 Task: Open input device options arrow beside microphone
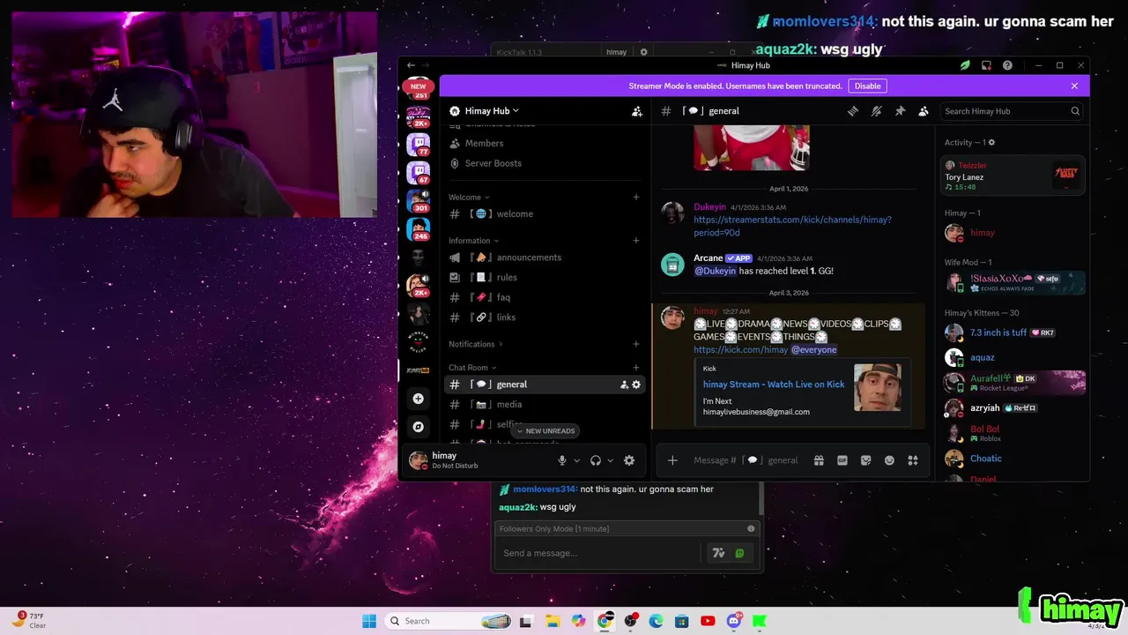tap(577, 460)
